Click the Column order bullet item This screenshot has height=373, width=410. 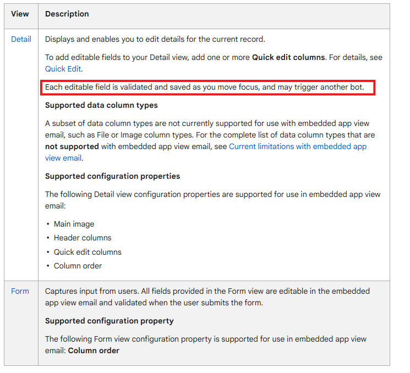[78, 266]
